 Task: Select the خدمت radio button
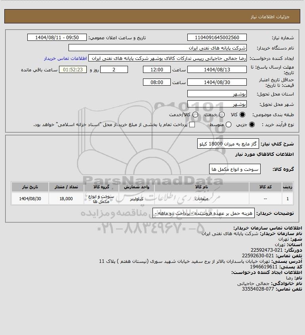[x=222, y=115]
